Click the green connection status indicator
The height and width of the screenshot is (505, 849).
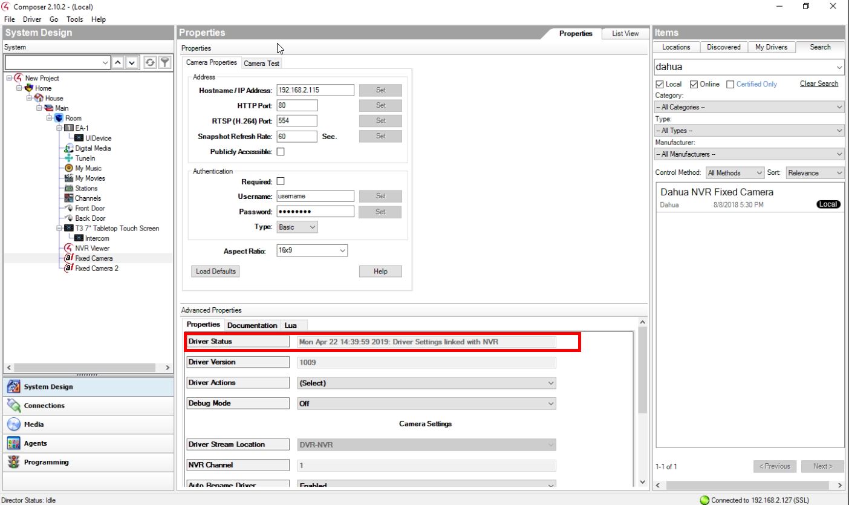(704, 500)
